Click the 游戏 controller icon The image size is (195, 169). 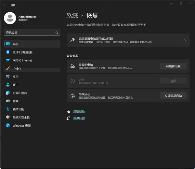pyautogui.click(x=8, y=101)
